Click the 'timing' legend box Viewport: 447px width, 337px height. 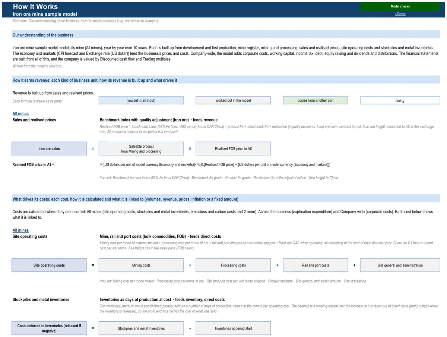point(400,101)
